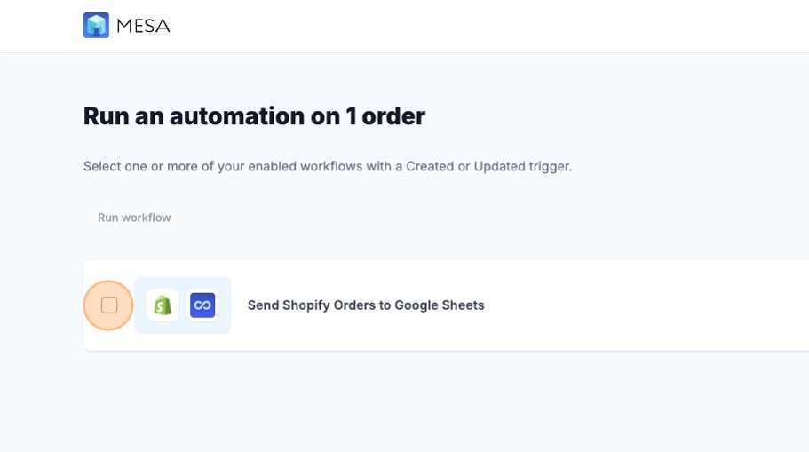This screenshot has width=809, height=452.
Task: Click empty area of the workflow row card
Action: tap(639, 305)
